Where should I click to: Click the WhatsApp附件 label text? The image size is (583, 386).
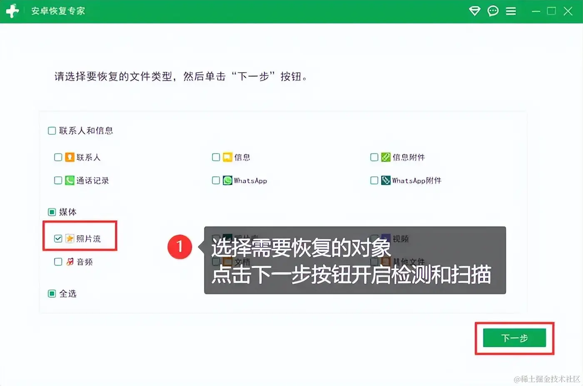point(416,181)
